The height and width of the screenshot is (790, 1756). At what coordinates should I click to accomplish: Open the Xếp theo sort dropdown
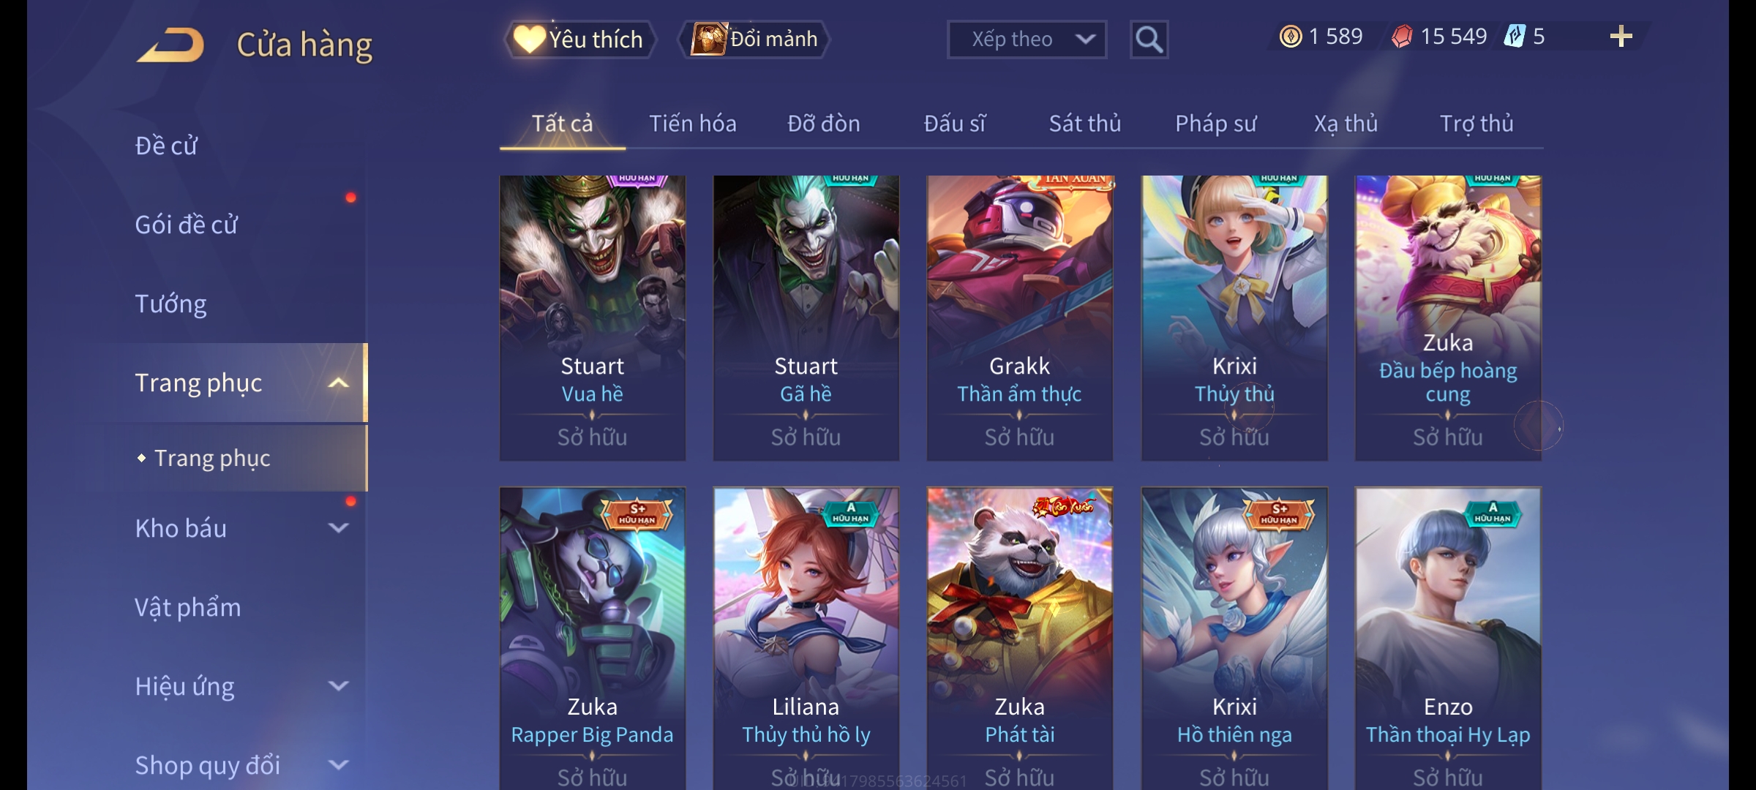[1027, 39]
